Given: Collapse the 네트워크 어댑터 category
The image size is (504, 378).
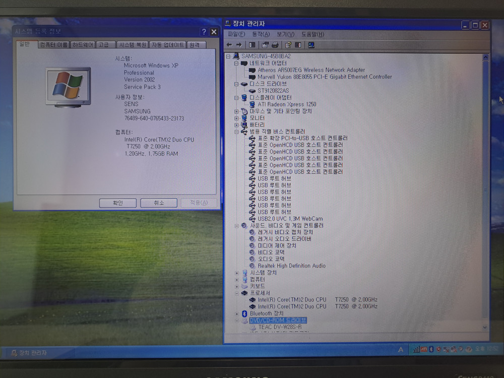Looking at the screenshot, I should (236, 64).
